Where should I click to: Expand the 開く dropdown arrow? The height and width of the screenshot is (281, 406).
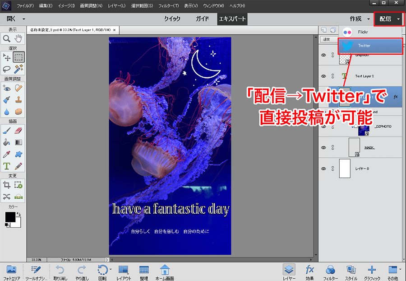[24, 19]
